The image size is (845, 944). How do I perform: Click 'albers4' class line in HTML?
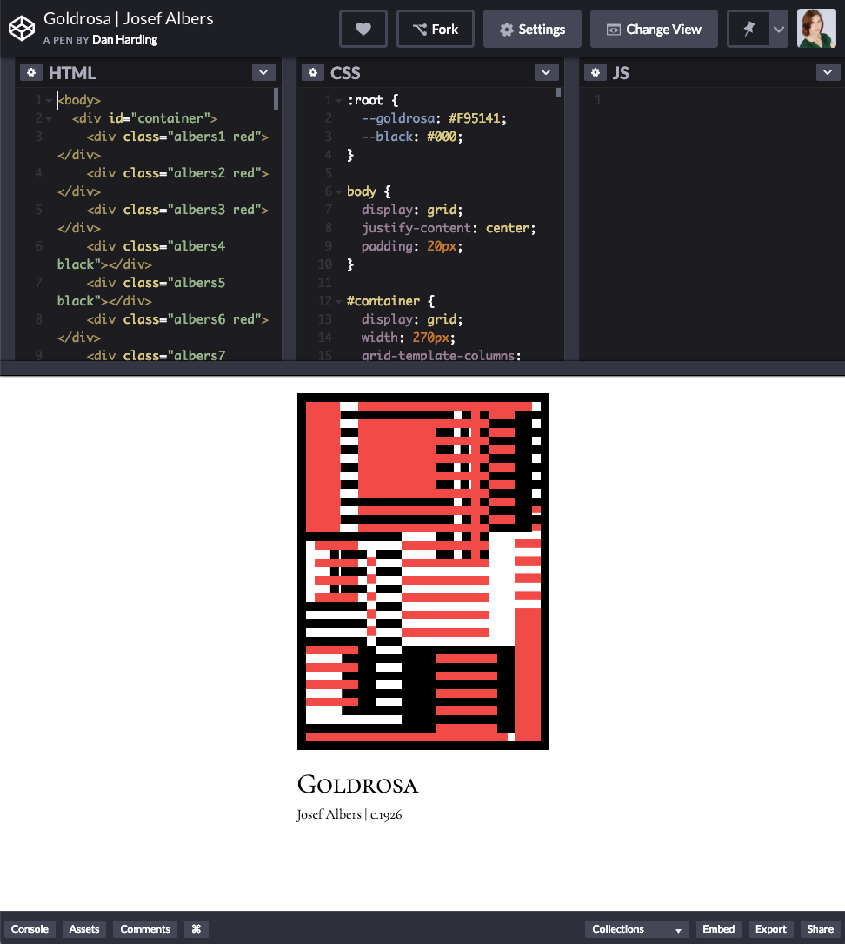coord(156,246)
